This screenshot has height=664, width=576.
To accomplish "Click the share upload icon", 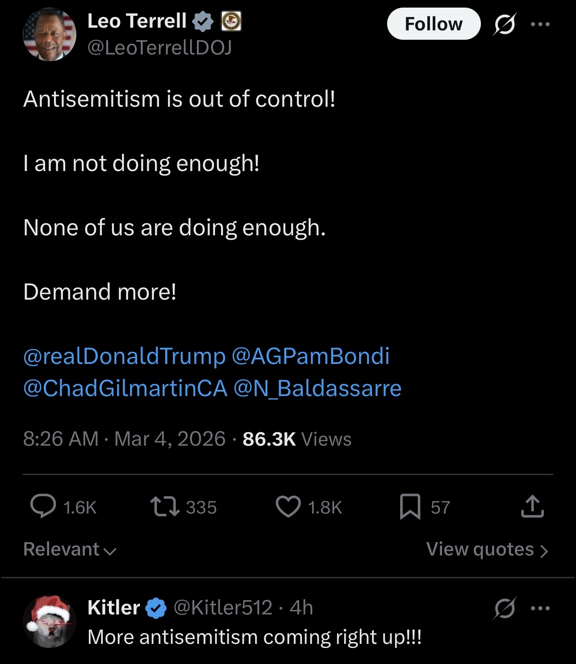I will [x=532, y=506].
